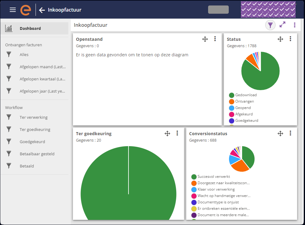Click the orange e logo
The height and width of the screenshot is (225, 305).
pyautogui.click(x=26, y=10)
